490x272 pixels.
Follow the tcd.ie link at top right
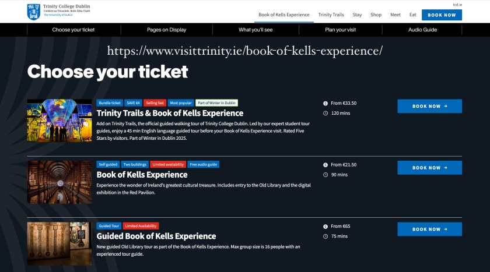tap(457, 5)
